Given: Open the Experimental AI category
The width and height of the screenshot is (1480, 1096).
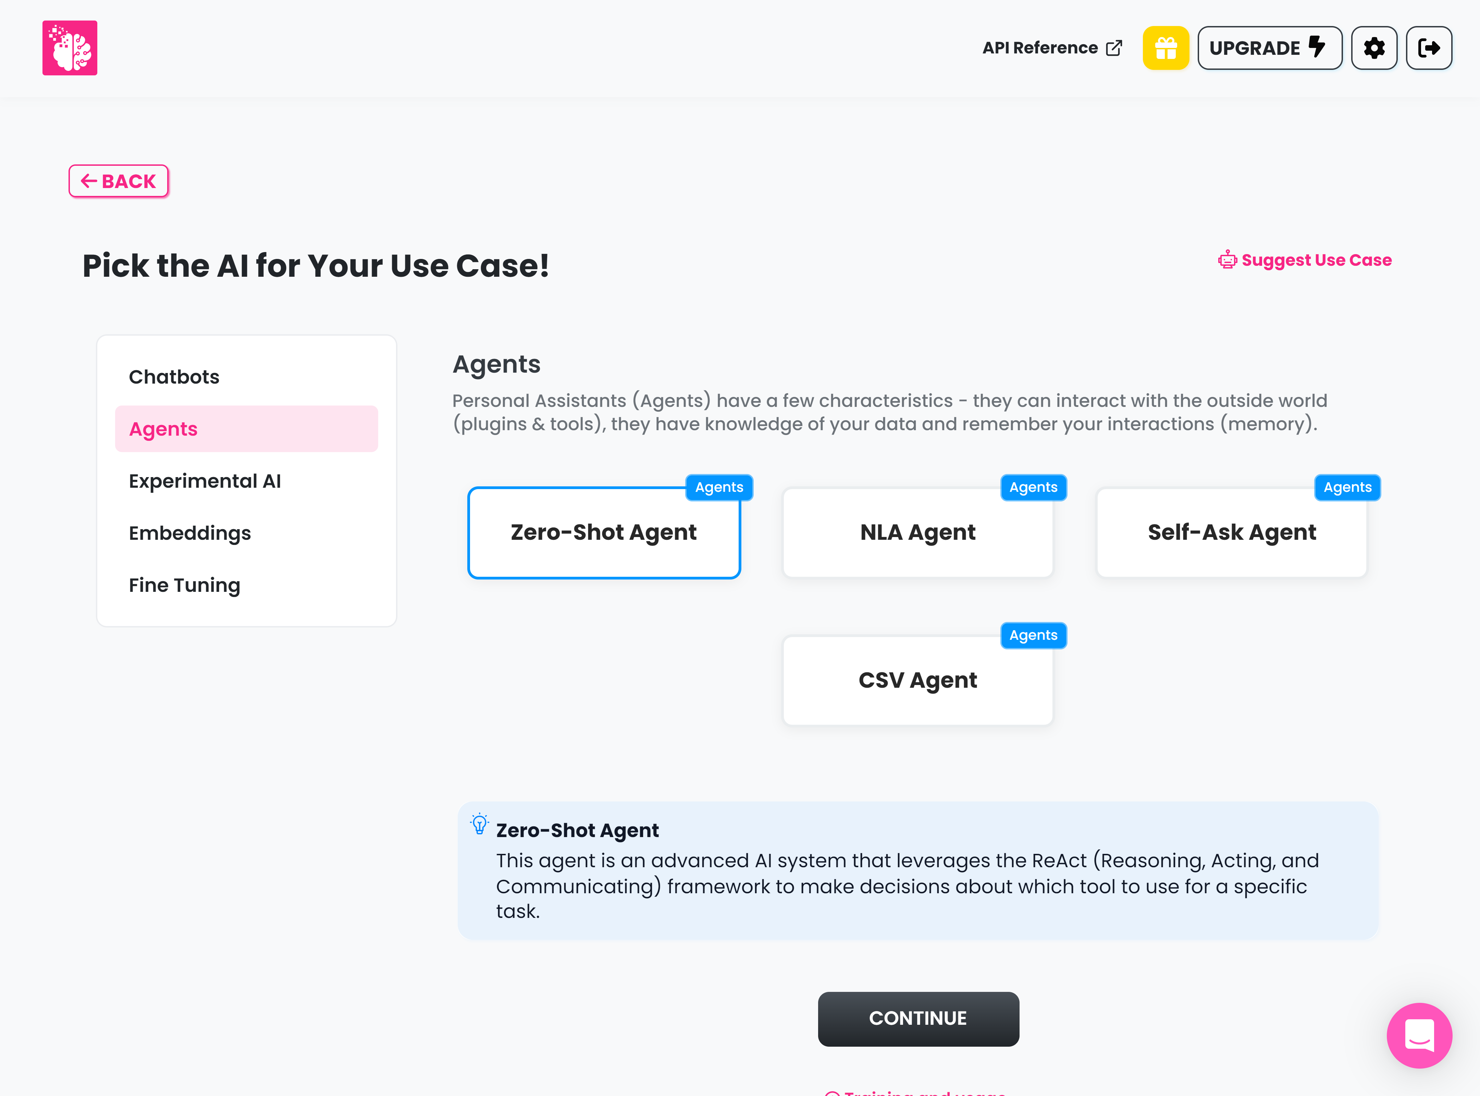Looking at the screenshot, I should coord(205,480).
